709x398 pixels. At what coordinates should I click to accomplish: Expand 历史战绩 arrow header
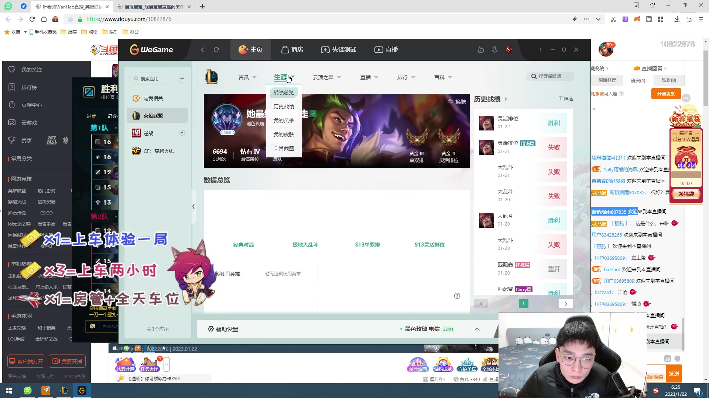pyautogui.click(x=506, y=99)
